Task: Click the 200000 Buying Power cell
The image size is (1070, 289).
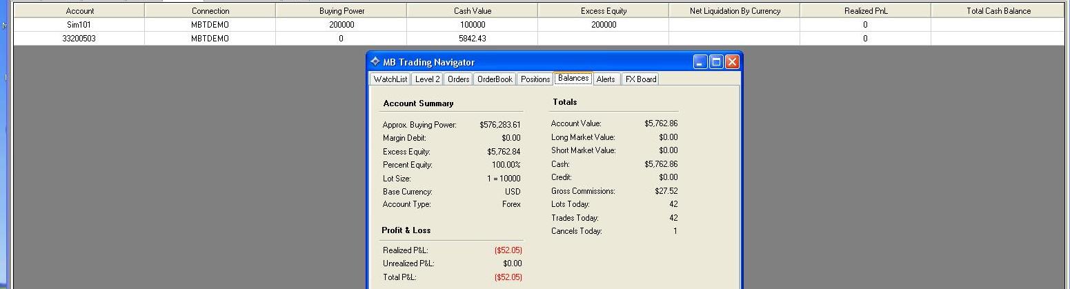Action: (x=341, y=25)
